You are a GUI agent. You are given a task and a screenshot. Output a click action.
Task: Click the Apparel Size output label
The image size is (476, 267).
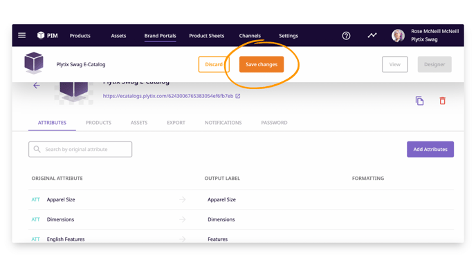click(x=221, y=199)
